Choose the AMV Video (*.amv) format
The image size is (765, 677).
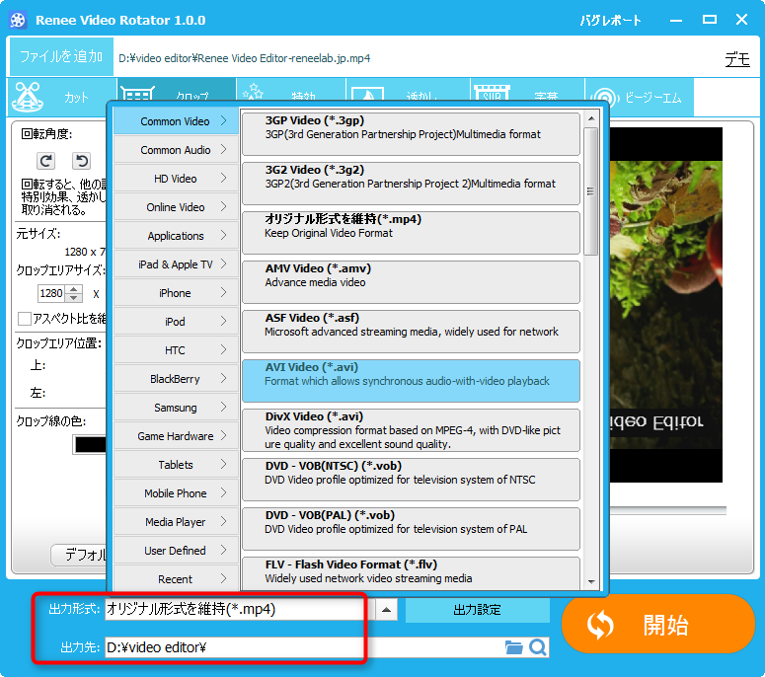[411, 281]
